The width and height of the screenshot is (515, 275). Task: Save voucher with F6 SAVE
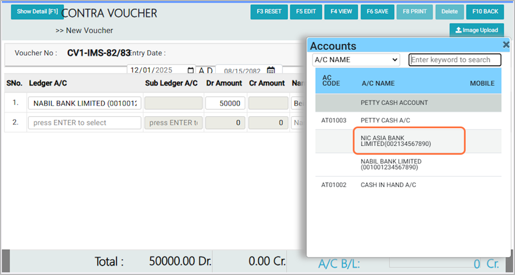[377, 12]
